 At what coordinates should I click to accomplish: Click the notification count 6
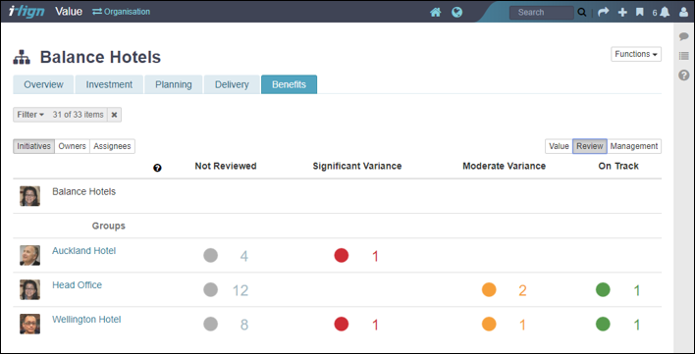click(655, 13)
